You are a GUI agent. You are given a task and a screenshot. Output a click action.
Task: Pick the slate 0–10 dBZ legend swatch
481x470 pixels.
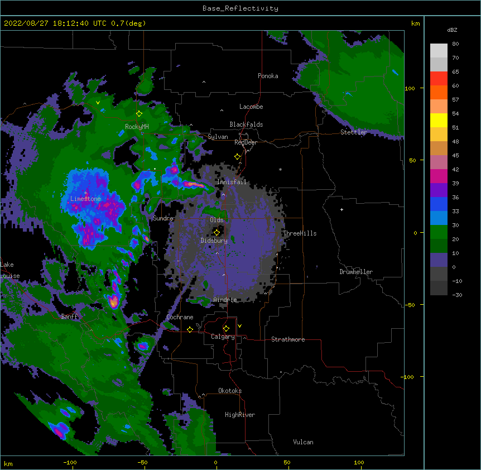(439, 260)
